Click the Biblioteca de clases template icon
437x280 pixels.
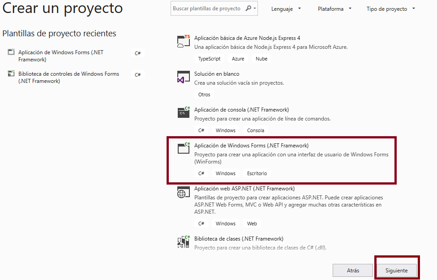[184, 242]
